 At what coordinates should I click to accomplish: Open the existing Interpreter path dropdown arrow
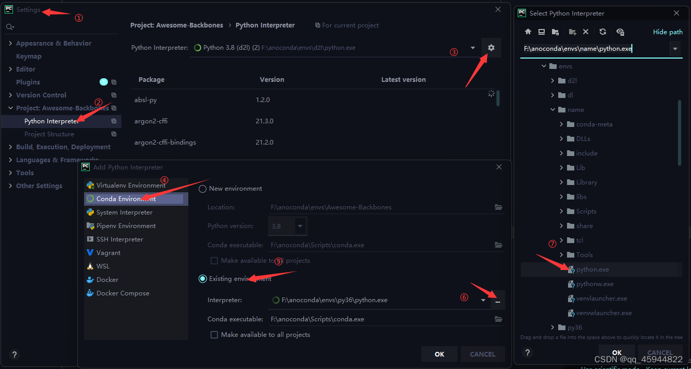[x=483, y=300]
